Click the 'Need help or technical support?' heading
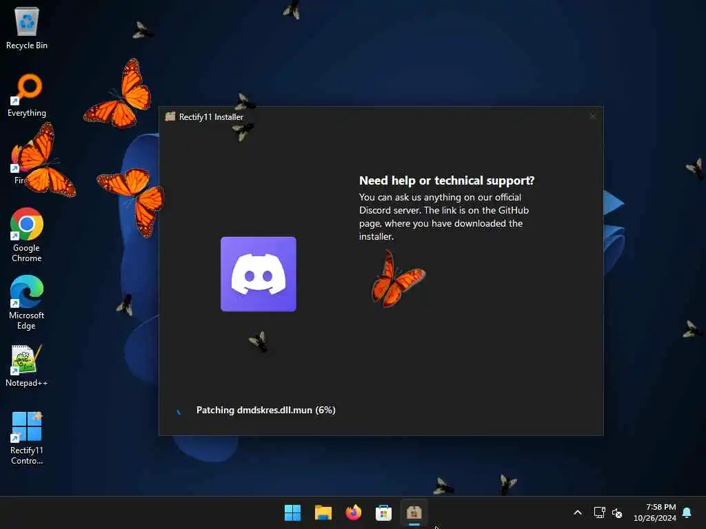Screen dimensions: 706x529 point(447,180)
